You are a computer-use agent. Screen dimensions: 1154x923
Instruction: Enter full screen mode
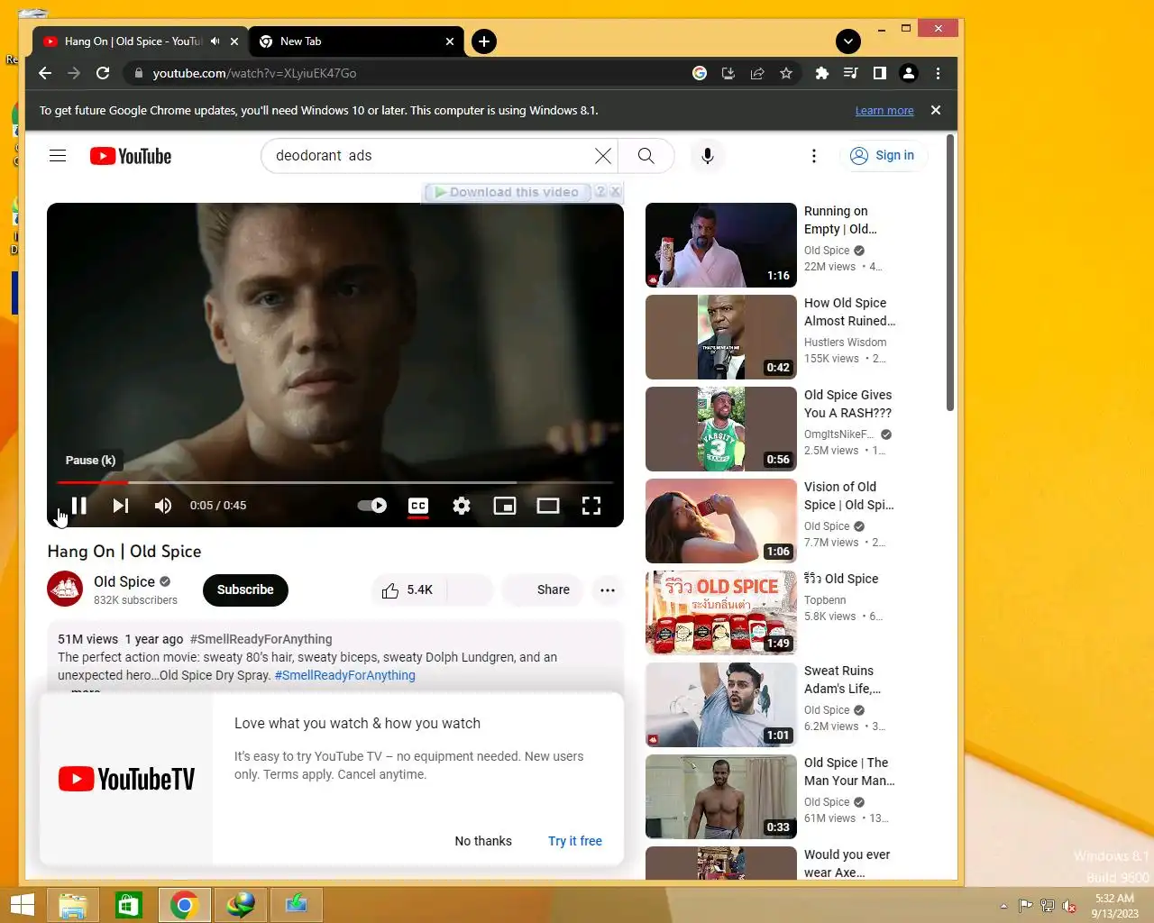click(x=591, y=506)
